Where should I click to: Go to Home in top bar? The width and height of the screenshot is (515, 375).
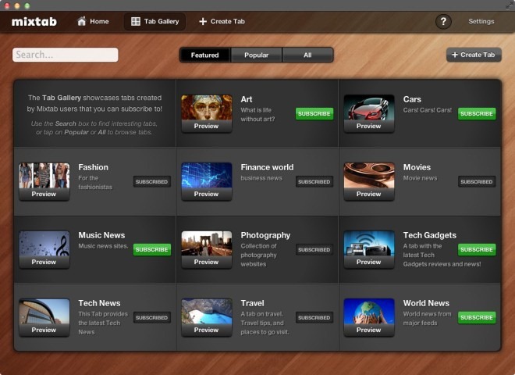click(x=93, y=21)
